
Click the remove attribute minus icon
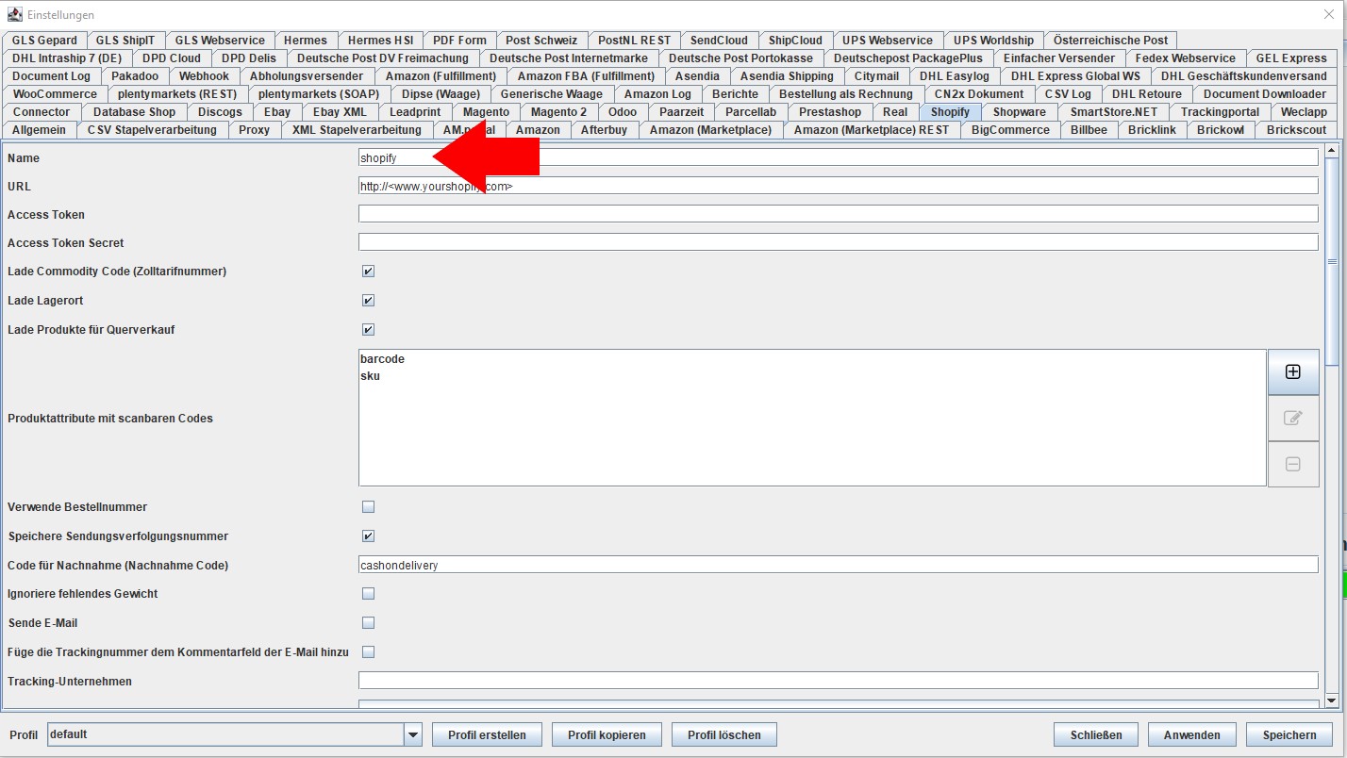[1293, 464]
